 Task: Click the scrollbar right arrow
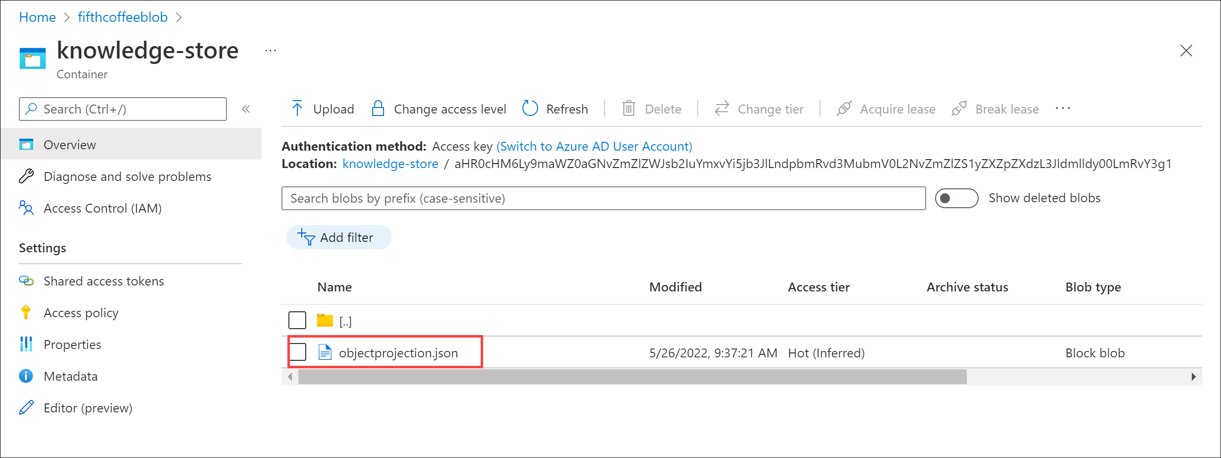coord(1194,377)
